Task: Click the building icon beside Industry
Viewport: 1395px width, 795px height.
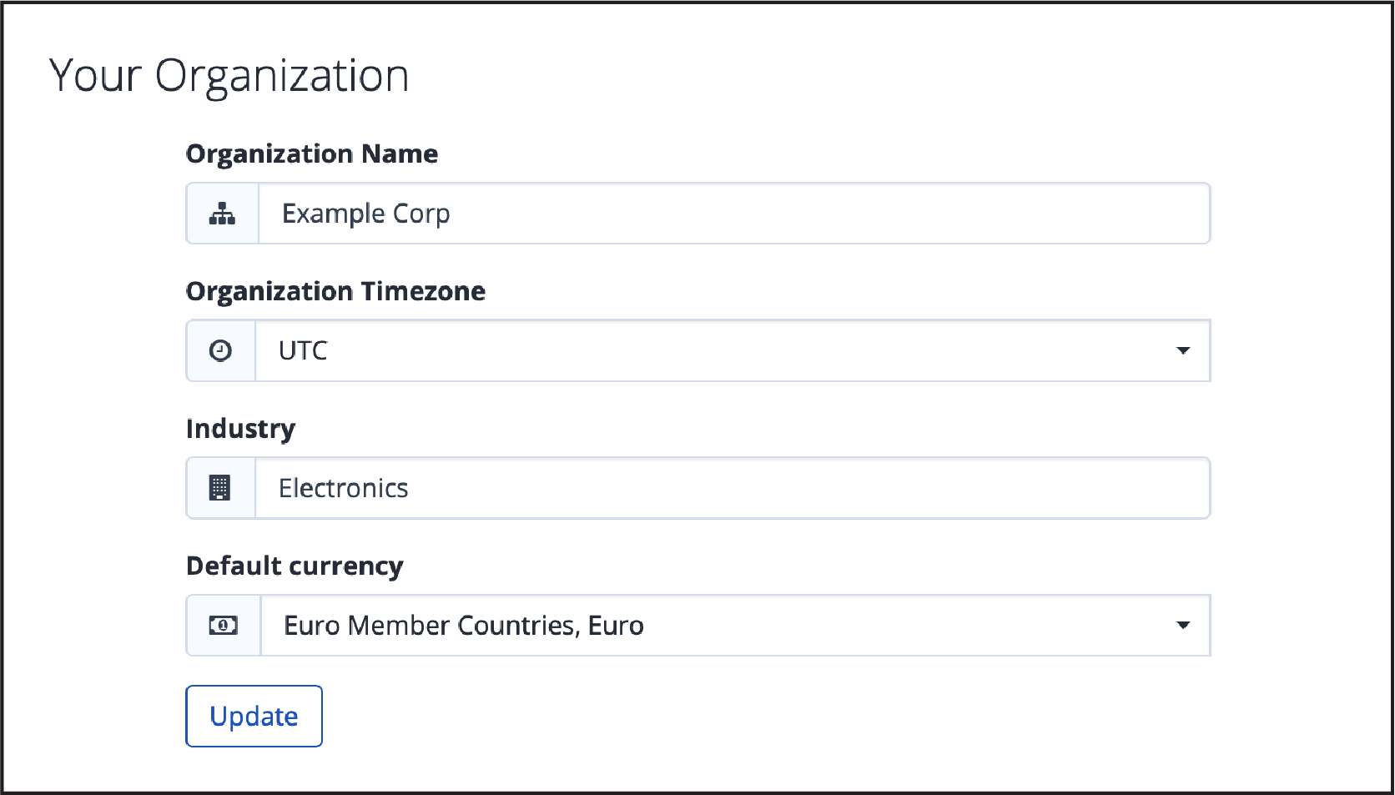Action: coord(219,488)
